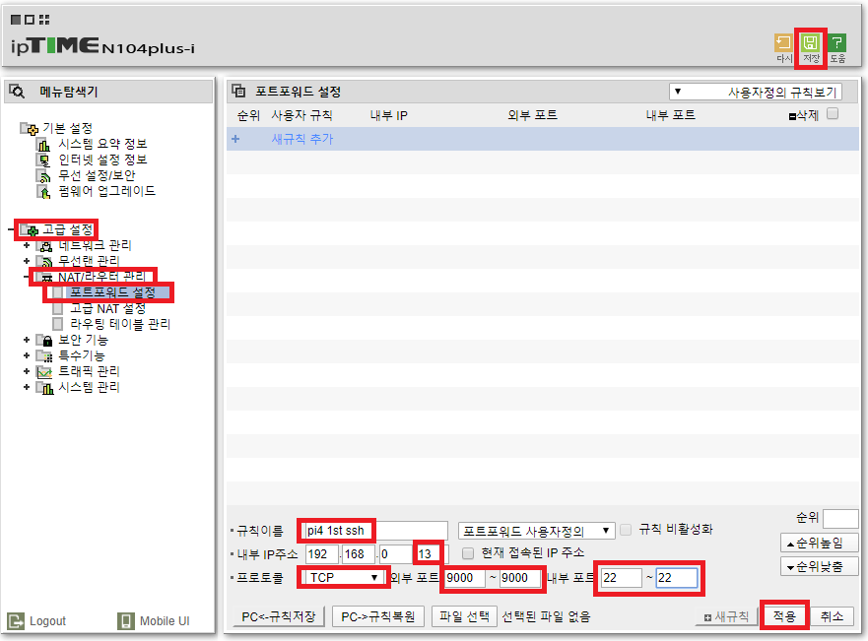Screen dimensions: 868x641
Task: Expand the 보안 기능 tree node
Action: coord(26,340)
